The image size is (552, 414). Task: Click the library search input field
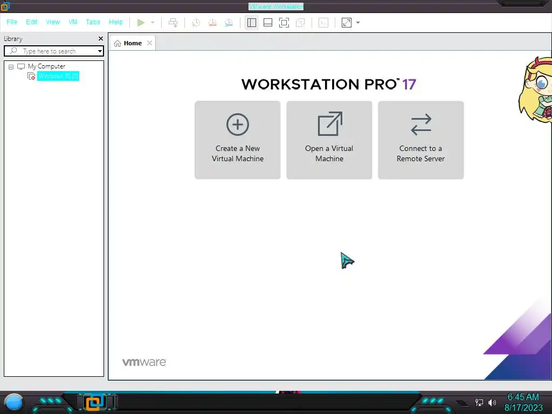click(54, 51)
